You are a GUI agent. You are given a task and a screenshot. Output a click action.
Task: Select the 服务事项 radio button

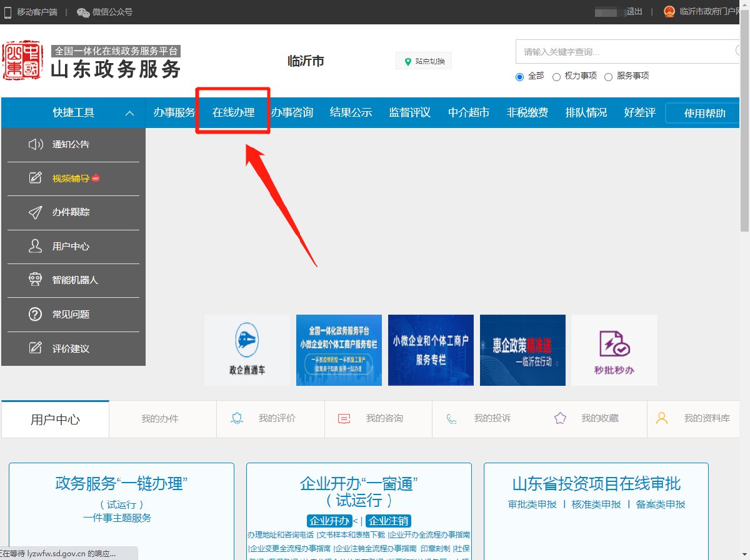pos(609,77)
